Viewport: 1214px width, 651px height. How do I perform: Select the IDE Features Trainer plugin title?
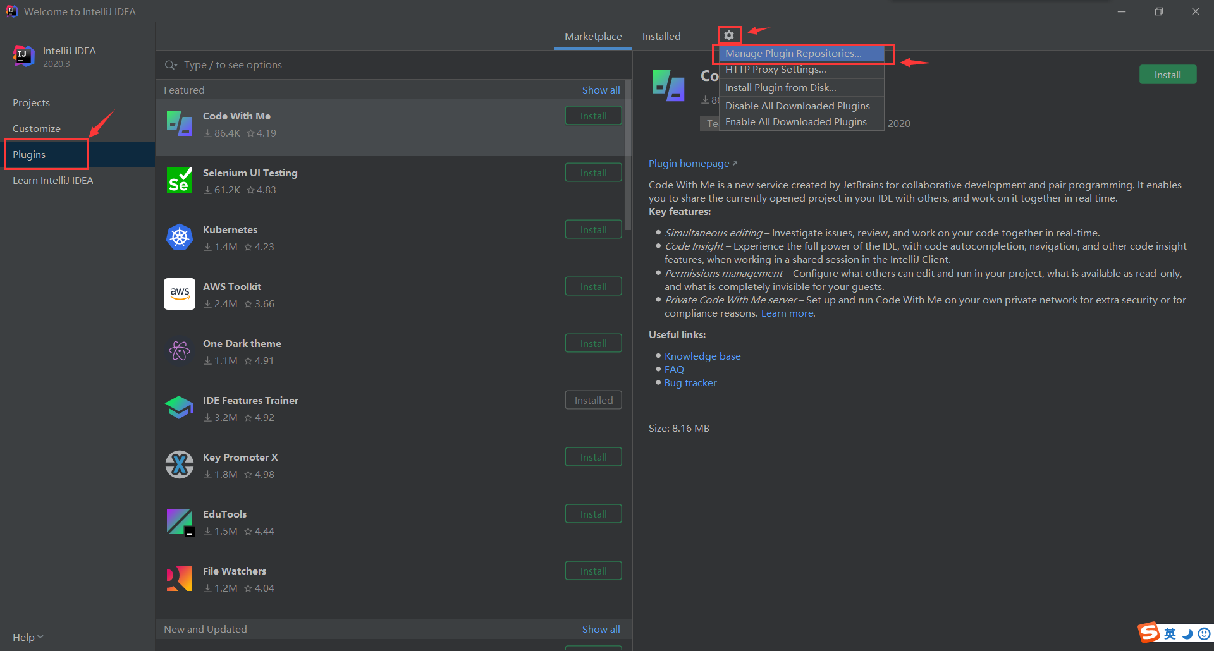250,401
